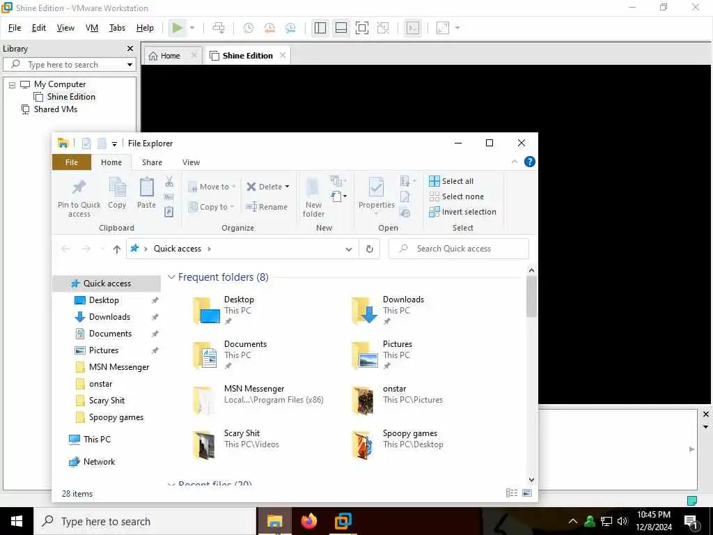This screenshot has height=535, width=713.
Task: Open the Copy to dropdown
Action: pyautogui.click(x=211, y=206)
